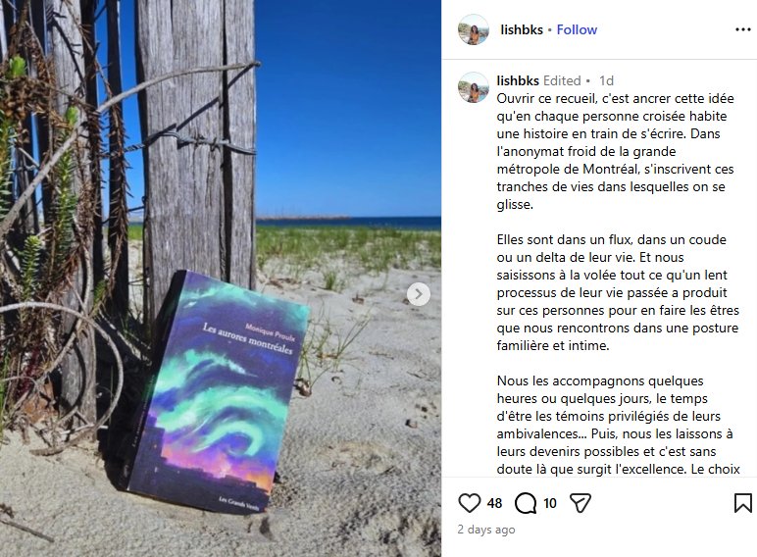
Task: Click the 1d timestamp next to Edited
Action: click(x=606, y=80)
